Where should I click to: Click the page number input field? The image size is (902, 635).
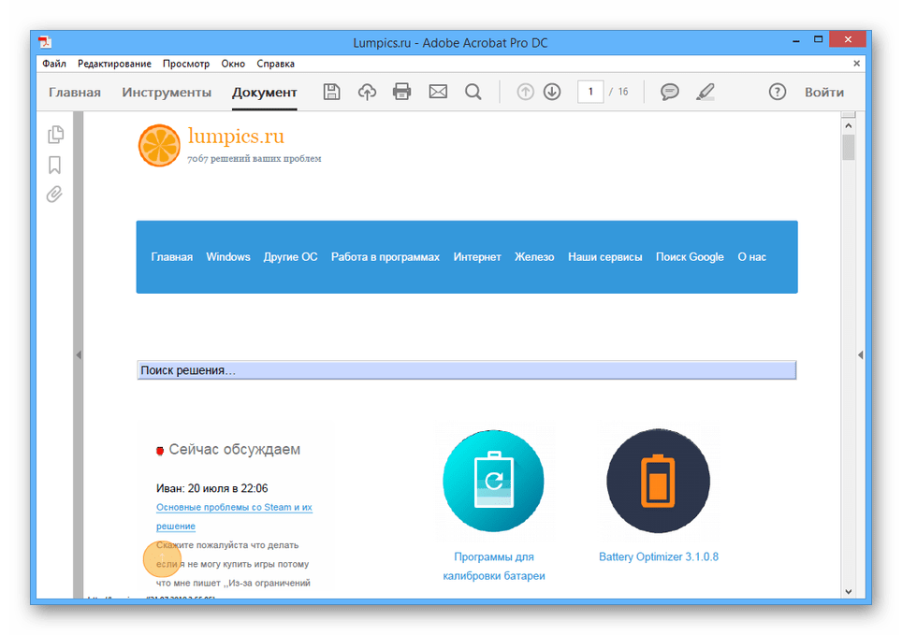point(589,92)
